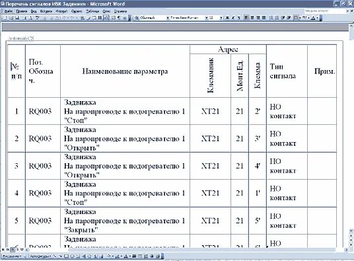Insert a text box from the drawing toolbar
Viewport: 354px width, 261px height.
point(78,256)
